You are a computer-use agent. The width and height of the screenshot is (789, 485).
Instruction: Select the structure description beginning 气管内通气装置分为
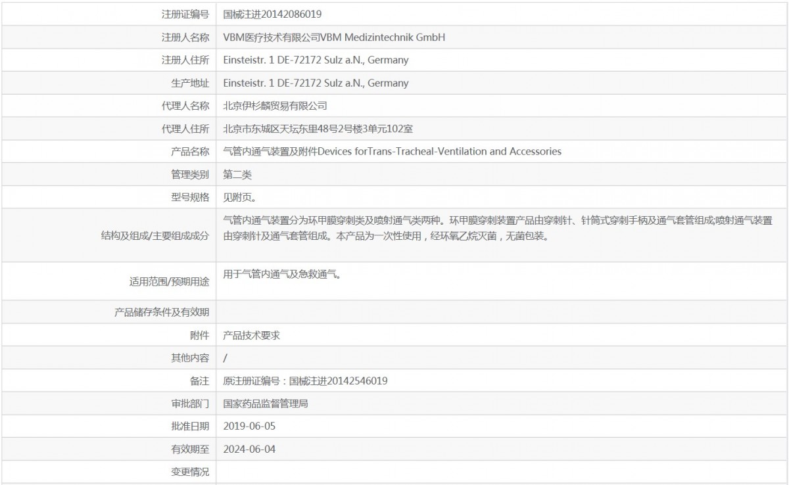498,227
